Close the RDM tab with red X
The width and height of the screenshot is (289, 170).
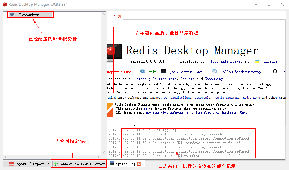120,16
